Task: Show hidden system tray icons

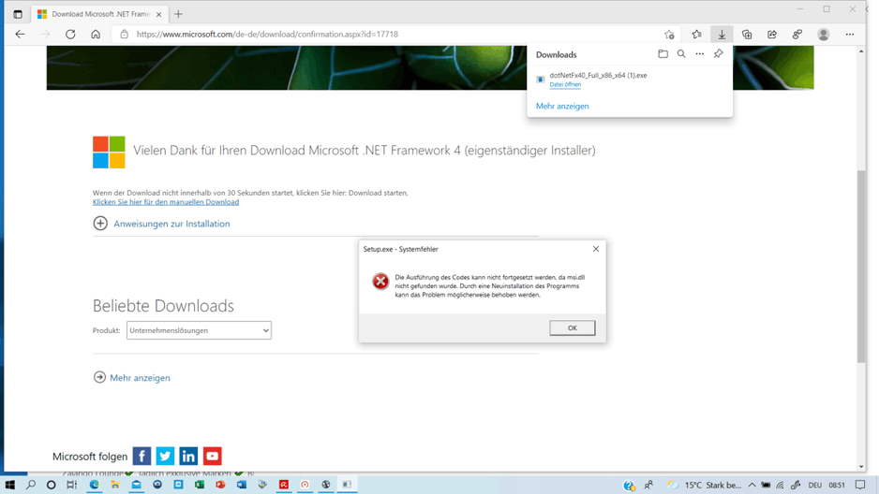Action: click(x=752, y=485)
